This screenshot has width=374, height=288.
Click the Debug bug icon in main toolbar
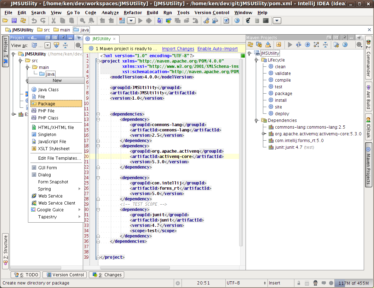[x=149, y=21]
